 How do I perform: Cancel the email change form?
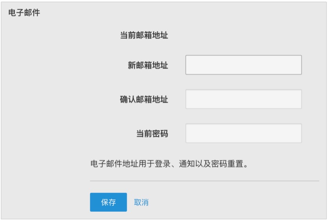pyautogui.click(x=141, y=202)
